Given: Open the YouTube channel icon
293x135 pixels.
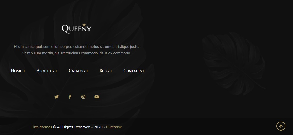Looking at the screenshot, I should point(97,97).
